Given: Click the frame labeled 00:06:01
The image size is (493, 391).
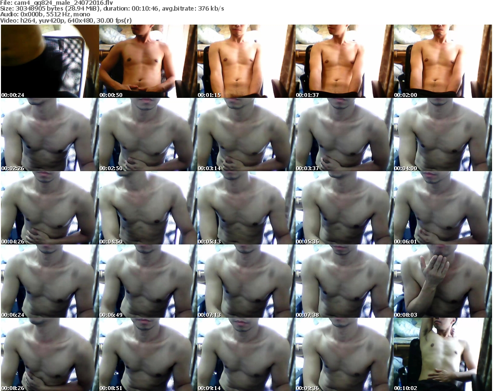Looking at the screenshot, I should click(x=443, y=208).
